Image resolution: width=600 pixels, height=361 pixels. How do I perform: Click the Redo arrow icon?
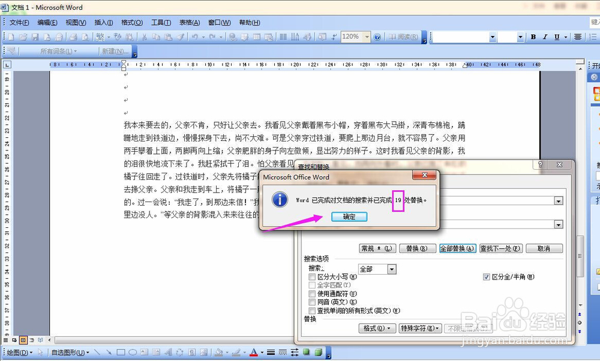212,37
